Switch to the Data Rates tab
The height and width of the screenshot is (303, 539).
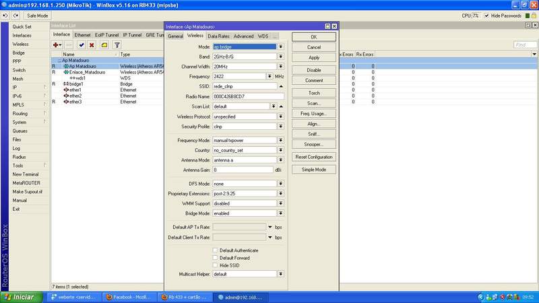coord(218,36)
